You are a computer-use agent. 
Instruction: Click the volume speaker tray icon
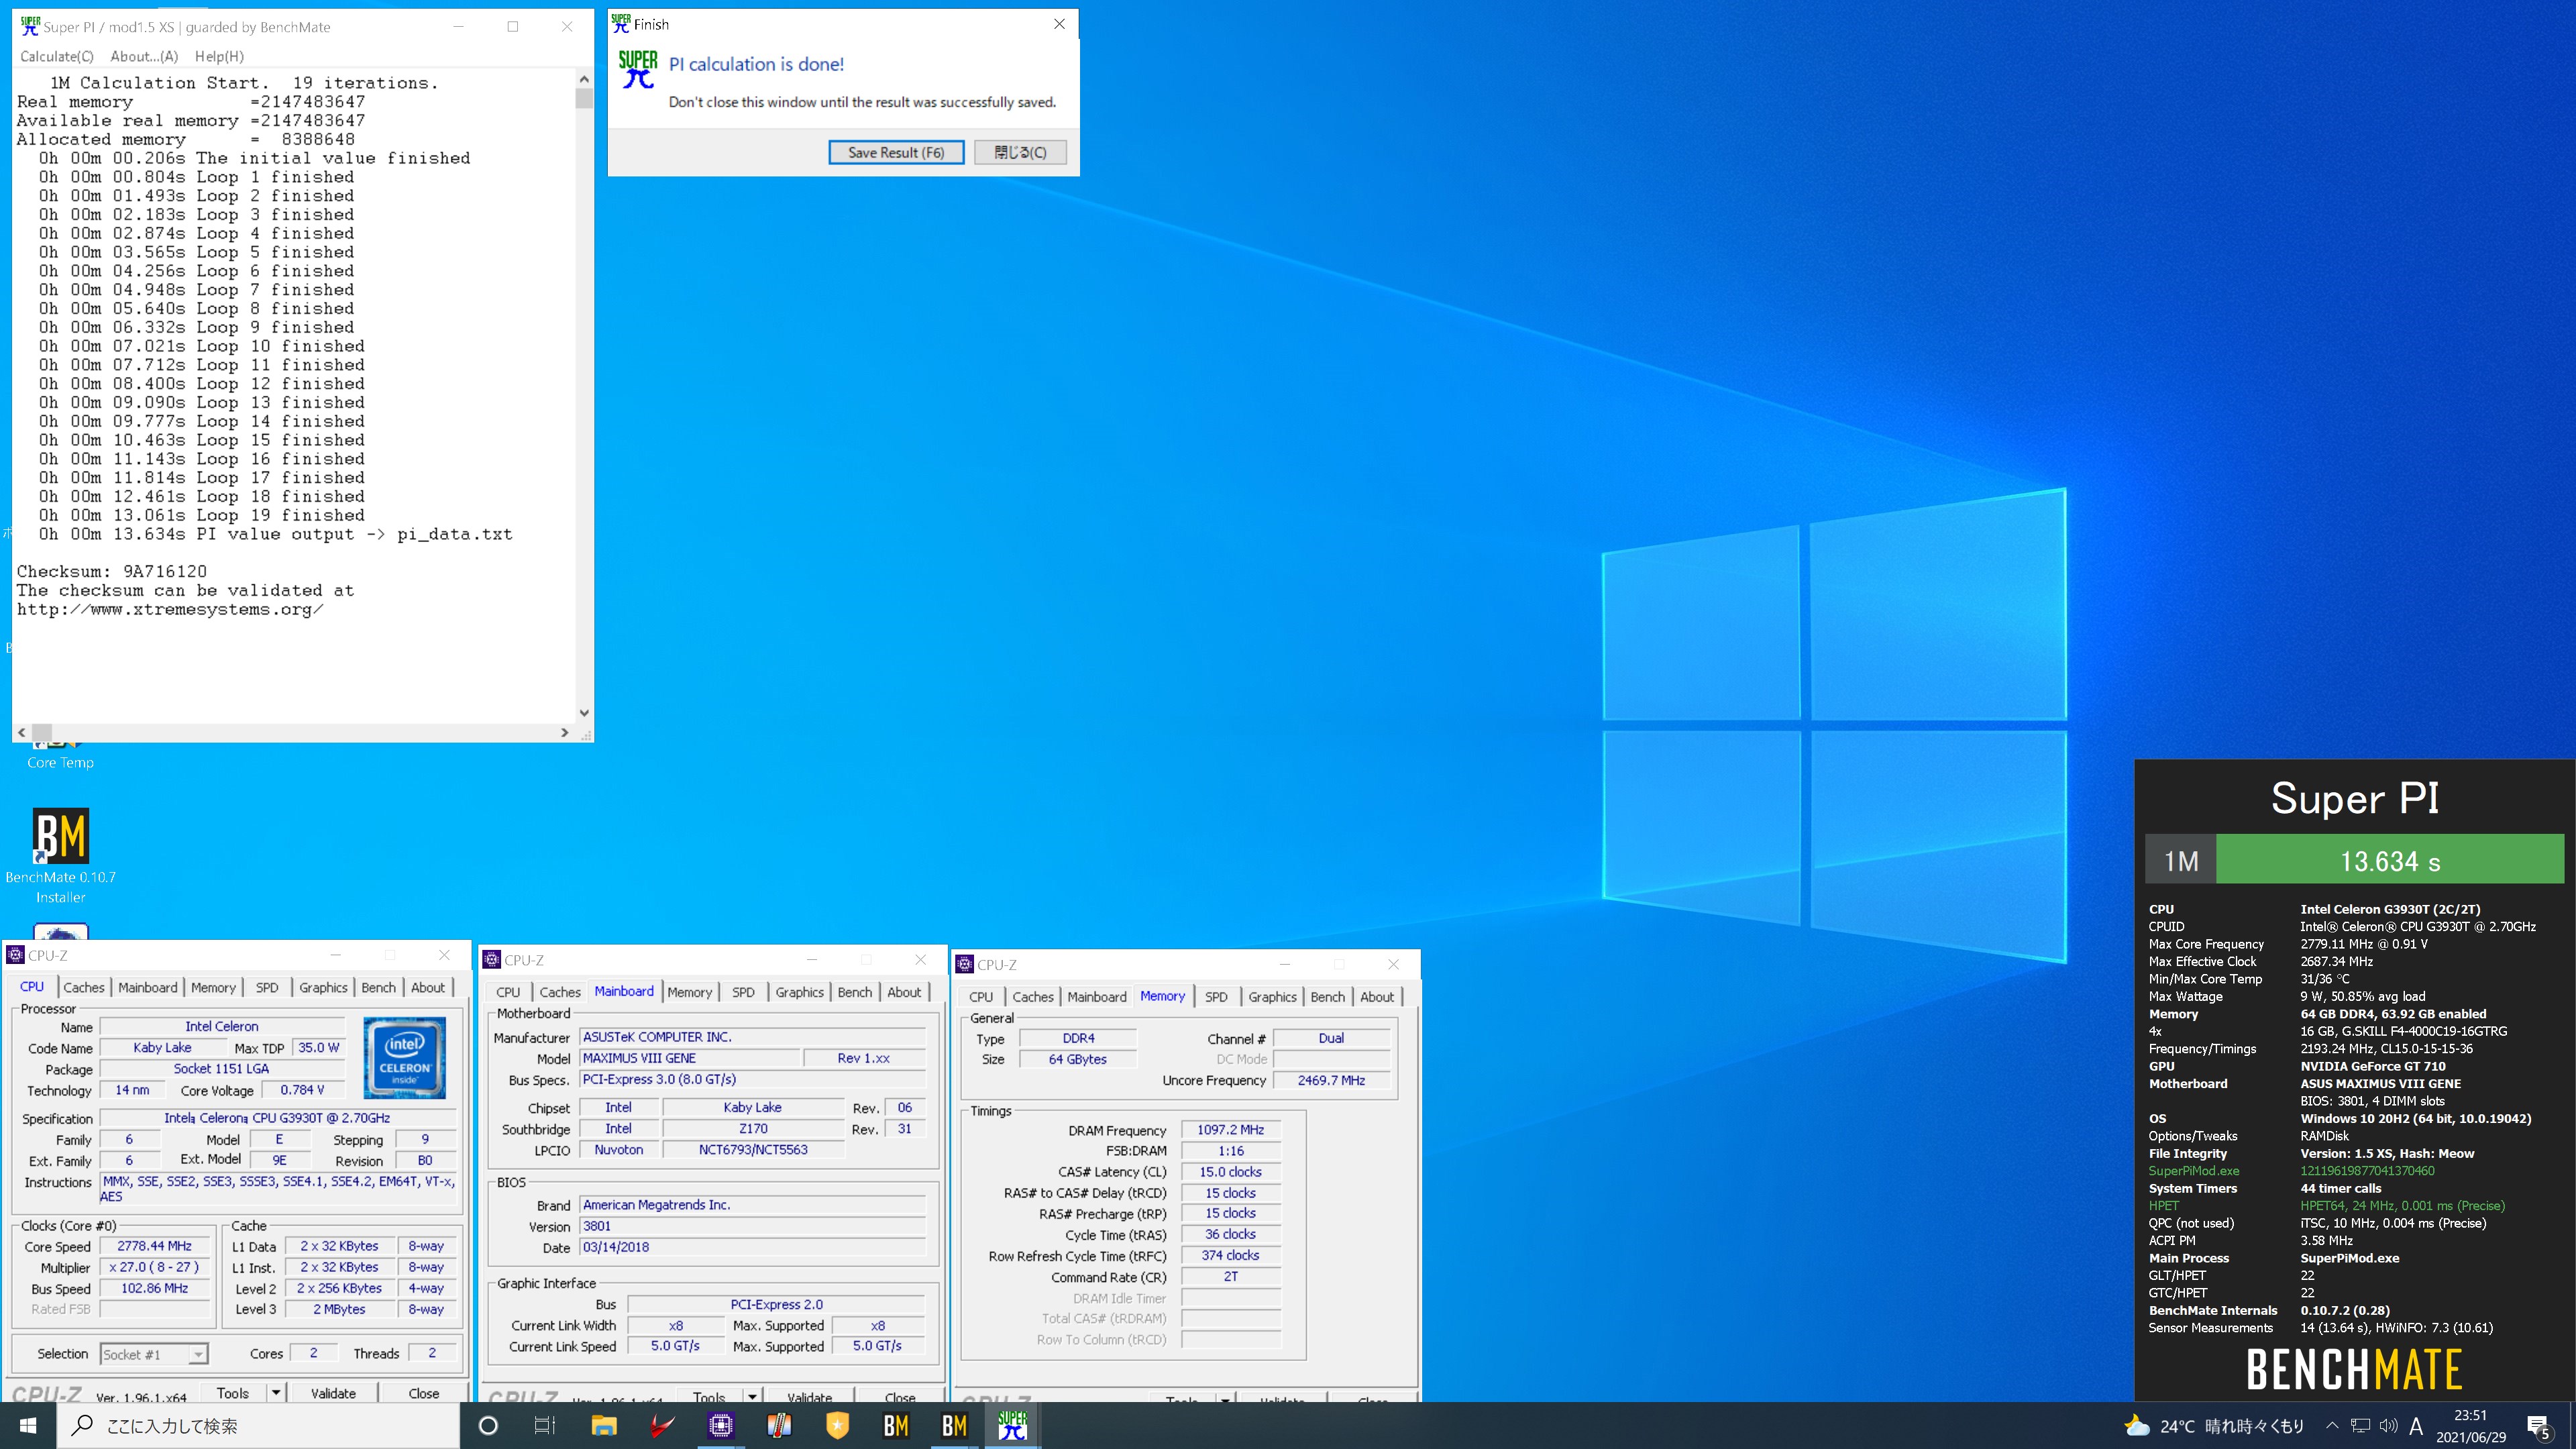pyautogui.click(x=2388, y=1425)
